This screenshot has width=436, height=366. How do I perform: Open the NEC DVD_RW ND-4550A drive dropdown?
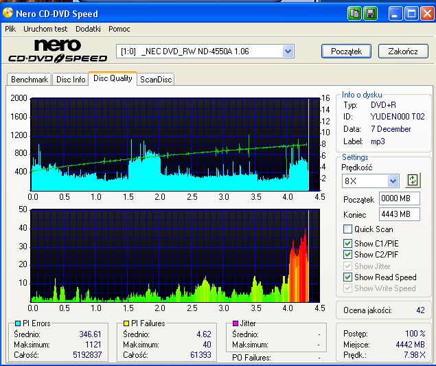(x=288, y=52)
